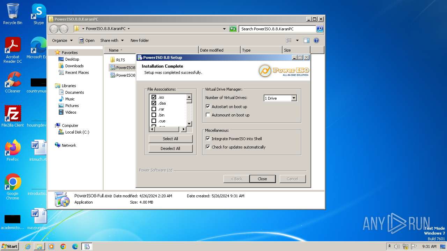Viewport: 447px width, 251px height.
Task: Launch Skype from desktop
Action: coord(38,14)
